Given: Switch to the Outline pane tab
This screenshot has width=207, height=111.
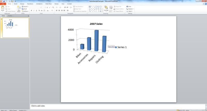Looking at the screenshot, I should click(x=10, y=16).
